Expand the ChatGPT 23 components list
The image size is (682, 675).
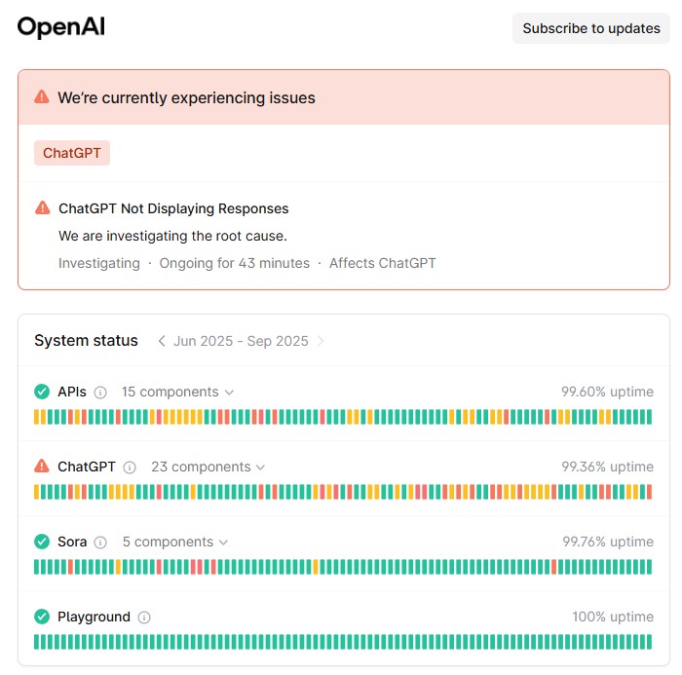[x=208, y=467]
